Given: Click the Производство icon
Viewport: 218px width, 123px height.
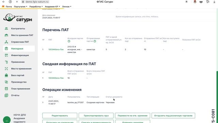Looking at the screenshot, I should click(x=6, y=82).
